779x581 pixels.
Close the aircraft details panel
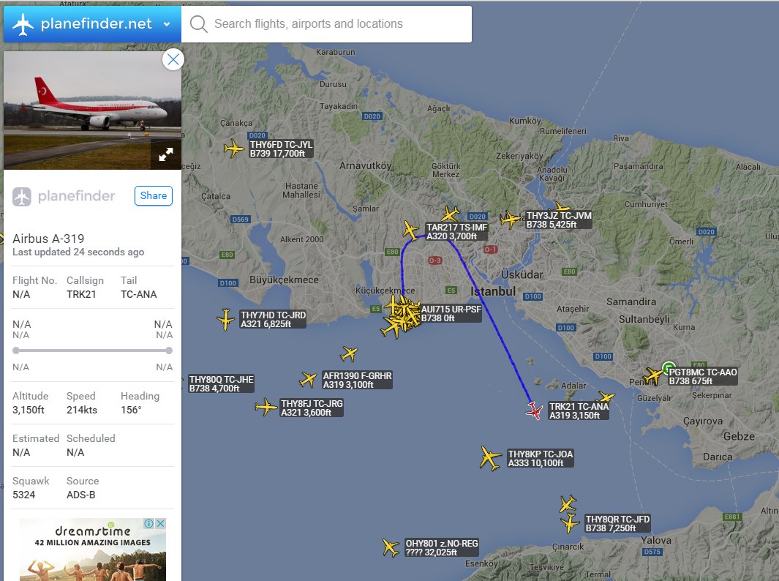tap(173, 60)
